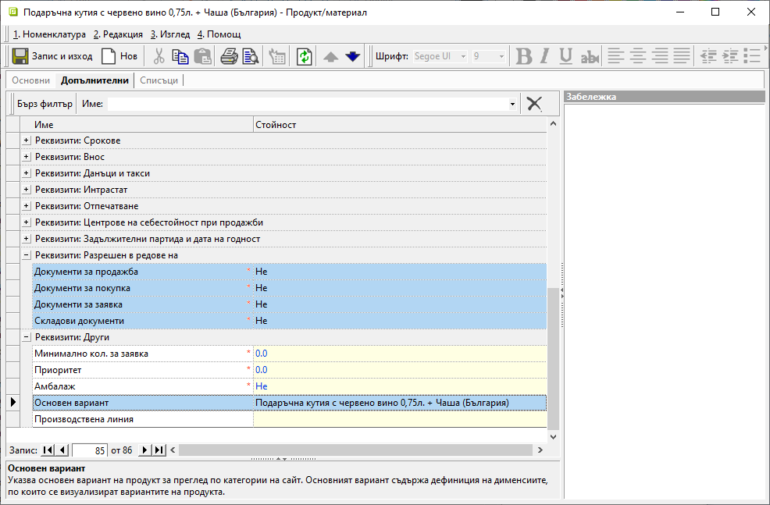Click the Save and exit (Запис и изход) button
This screenshot has width=770, height=505.
tap(52, 56)
